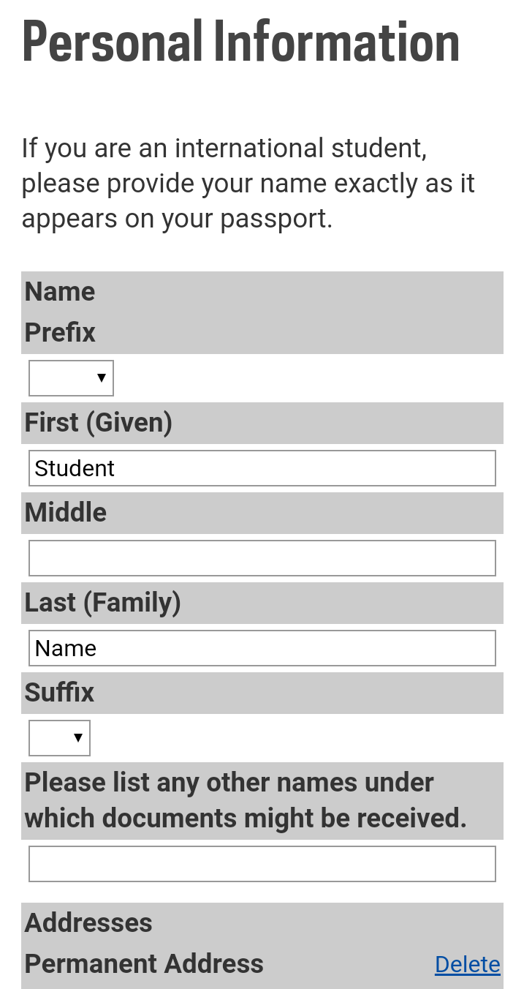Image resolution: width=524 pixels, height=989 pixels.
Task: Click the Addresses section header
Action: (88, 923)
